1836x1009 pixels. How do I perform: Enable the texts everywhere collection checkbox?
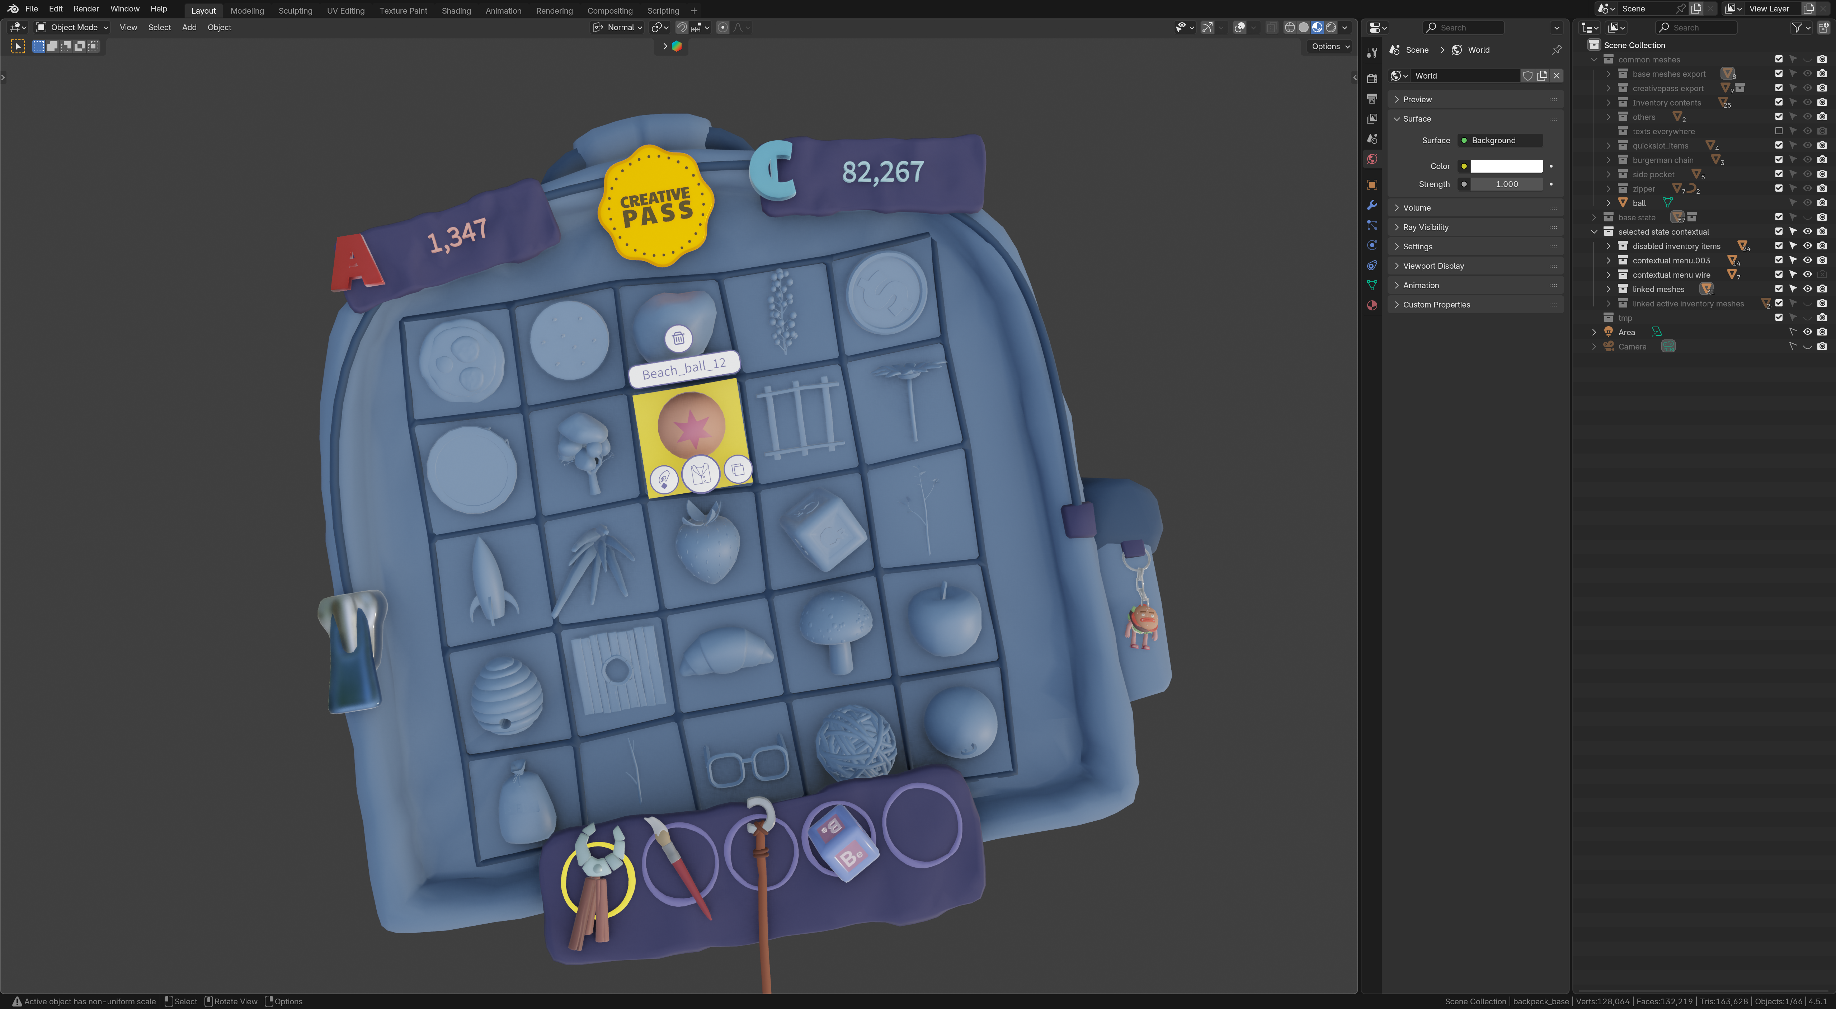[x=1778, y=131]
